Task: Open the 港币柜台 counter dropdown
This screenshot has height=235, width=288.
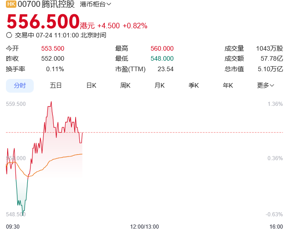Action: [95, 5]
